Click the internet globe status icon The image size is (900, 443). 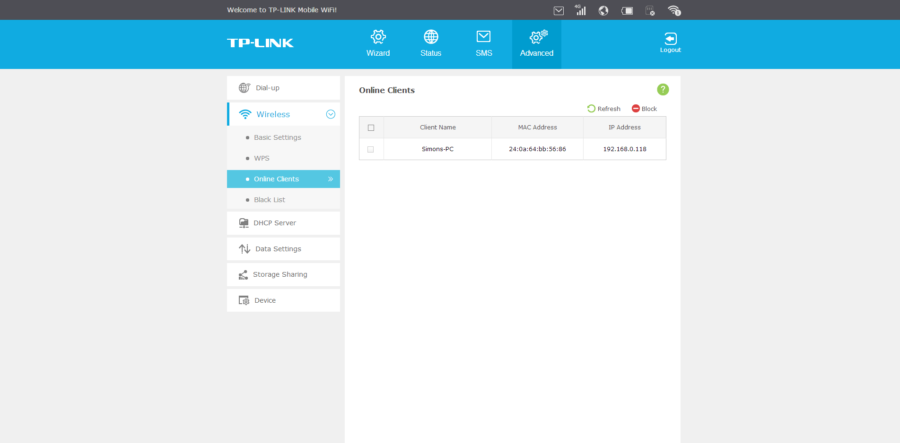tap(603, 10)
